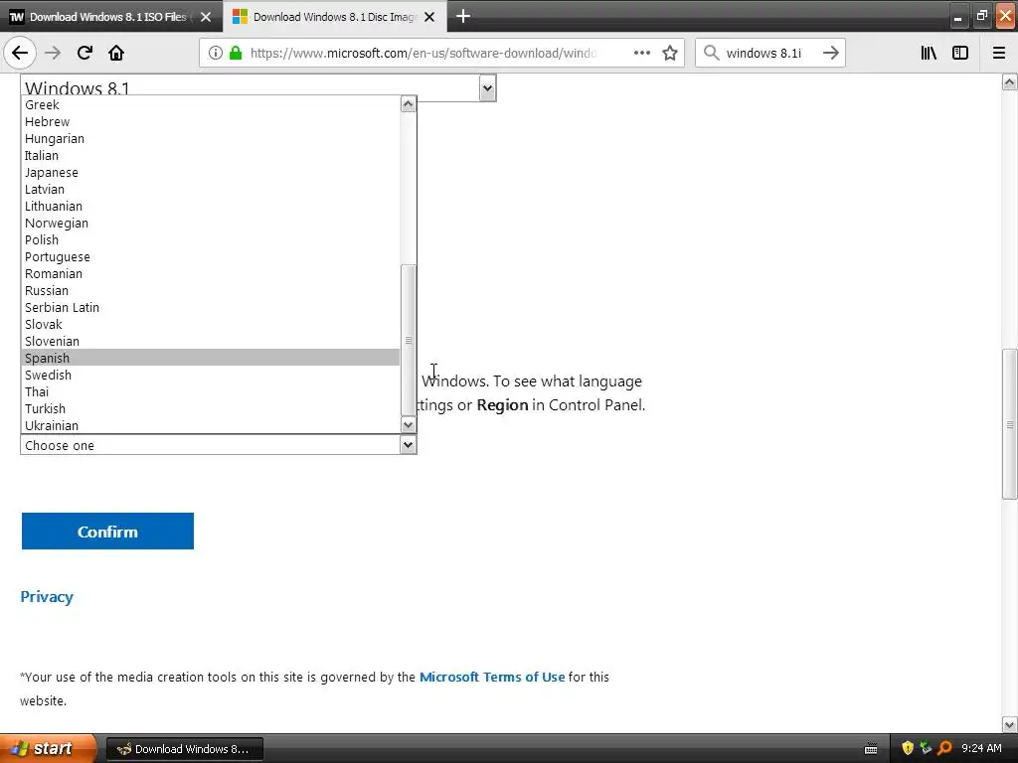Click the blue Confirm button

pyautogui.click(x=107, y=531)
